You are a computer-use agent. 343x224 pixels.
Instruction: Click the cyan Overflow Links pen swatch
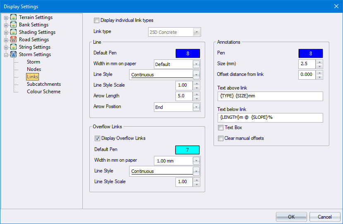(x=187, y=150)
